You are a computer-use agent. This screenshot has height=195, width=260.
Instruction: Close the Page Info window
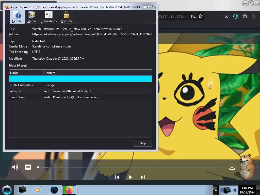click(x=154, y=7)
